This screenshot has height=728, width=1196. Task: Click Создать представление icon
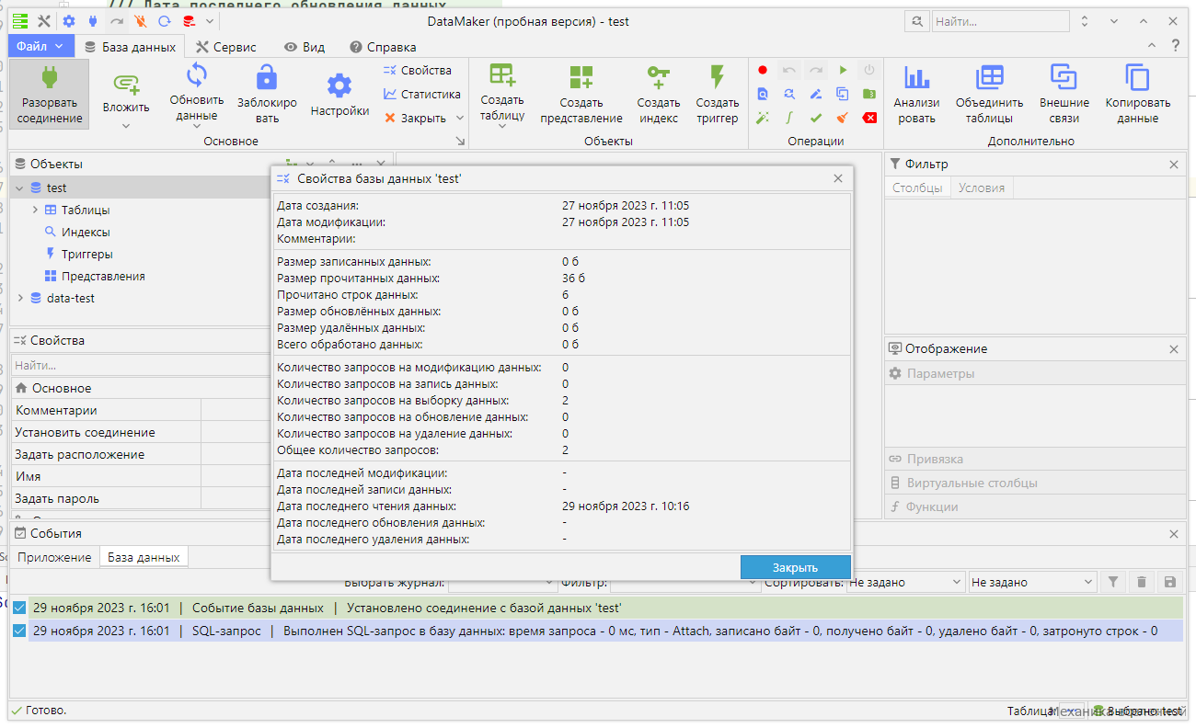(x=581, y=76)
